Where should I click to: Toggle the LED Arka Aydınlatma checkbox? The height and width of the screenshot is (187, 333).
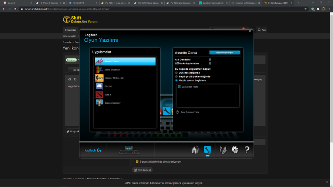click(210, 63)
